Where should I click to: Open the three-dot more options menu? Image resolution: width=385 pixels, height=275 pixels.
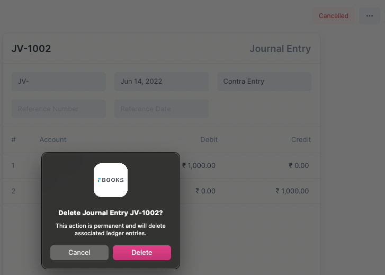tap(370, 16)
